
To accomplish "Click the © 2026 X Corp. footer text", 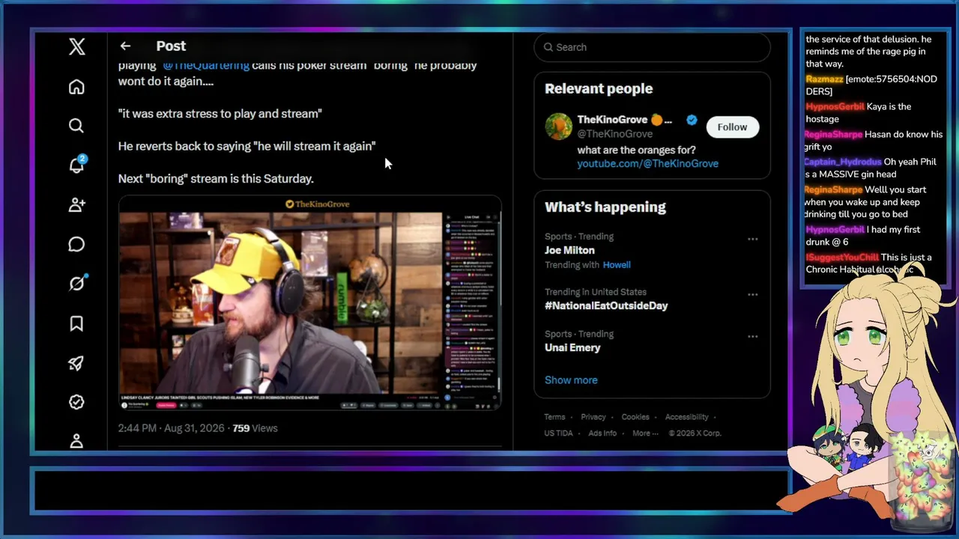I will click(x=695, y=433).
